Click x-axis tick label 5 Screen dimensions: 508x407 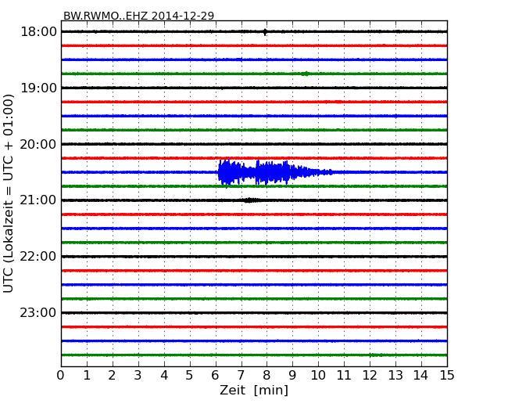pyautogui.click(x=190, y=375)
